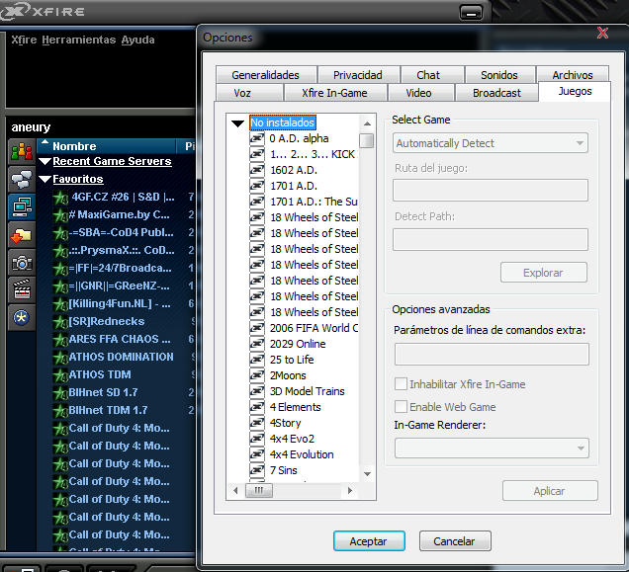The width and height of the screenshot is (629, 572).
Task: Select the 2006 FIFA World Cup game entry
Action: 314,328
